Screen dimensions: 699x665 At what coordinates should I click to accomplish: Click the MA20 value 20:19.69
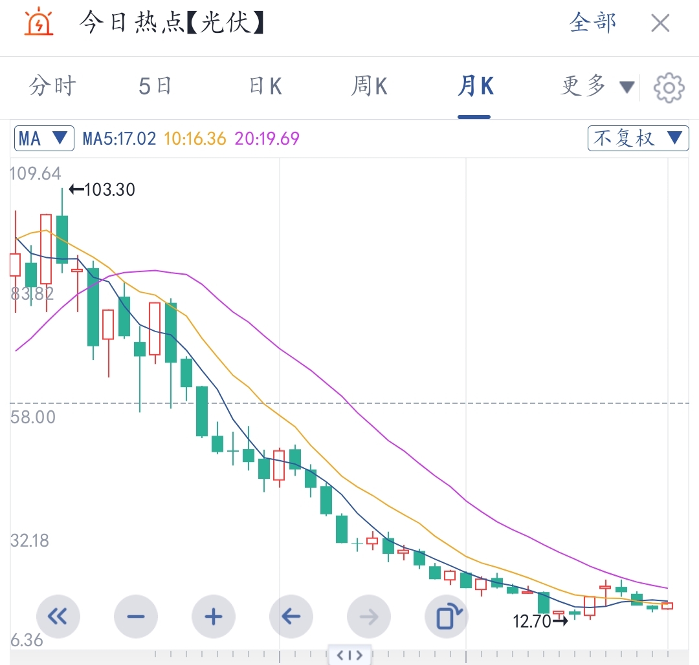click(x=267, y=139)
